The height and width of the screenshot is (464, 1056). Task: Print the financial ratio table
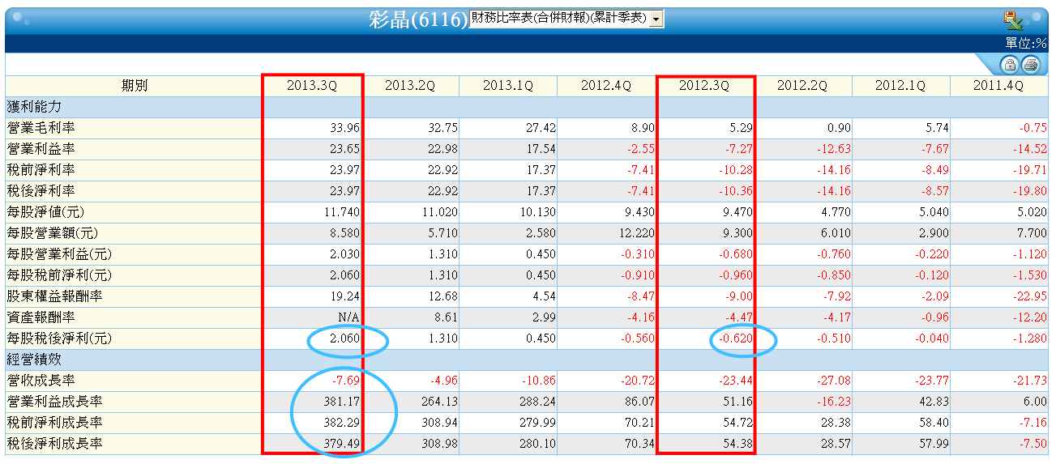(x=1029, y=66)
